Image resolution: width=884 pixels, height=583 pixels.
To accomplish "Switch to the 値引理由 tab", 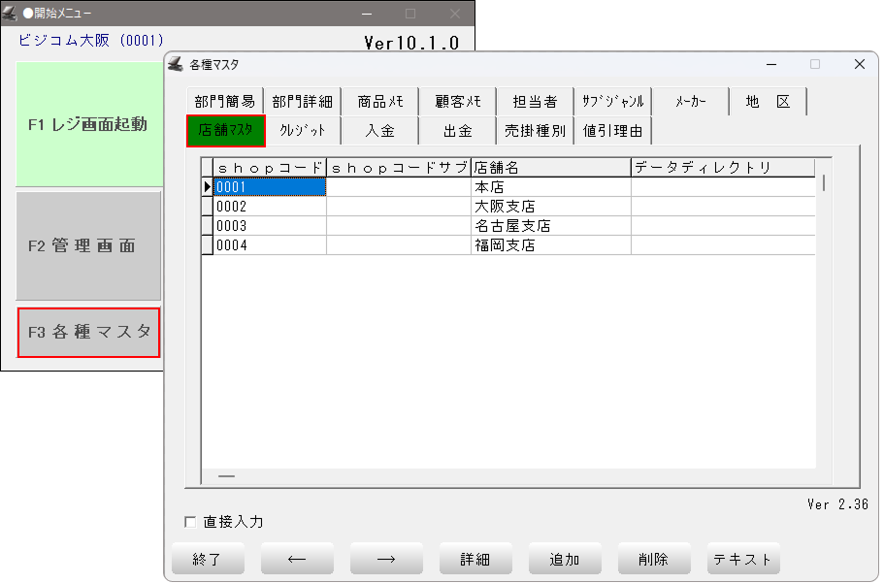I will click(612, 130).
